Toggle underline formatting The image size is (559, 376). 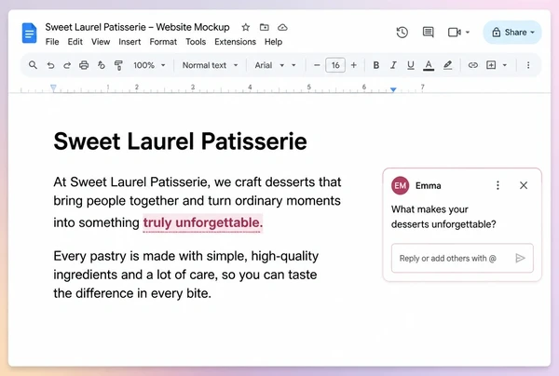[411, 65]
